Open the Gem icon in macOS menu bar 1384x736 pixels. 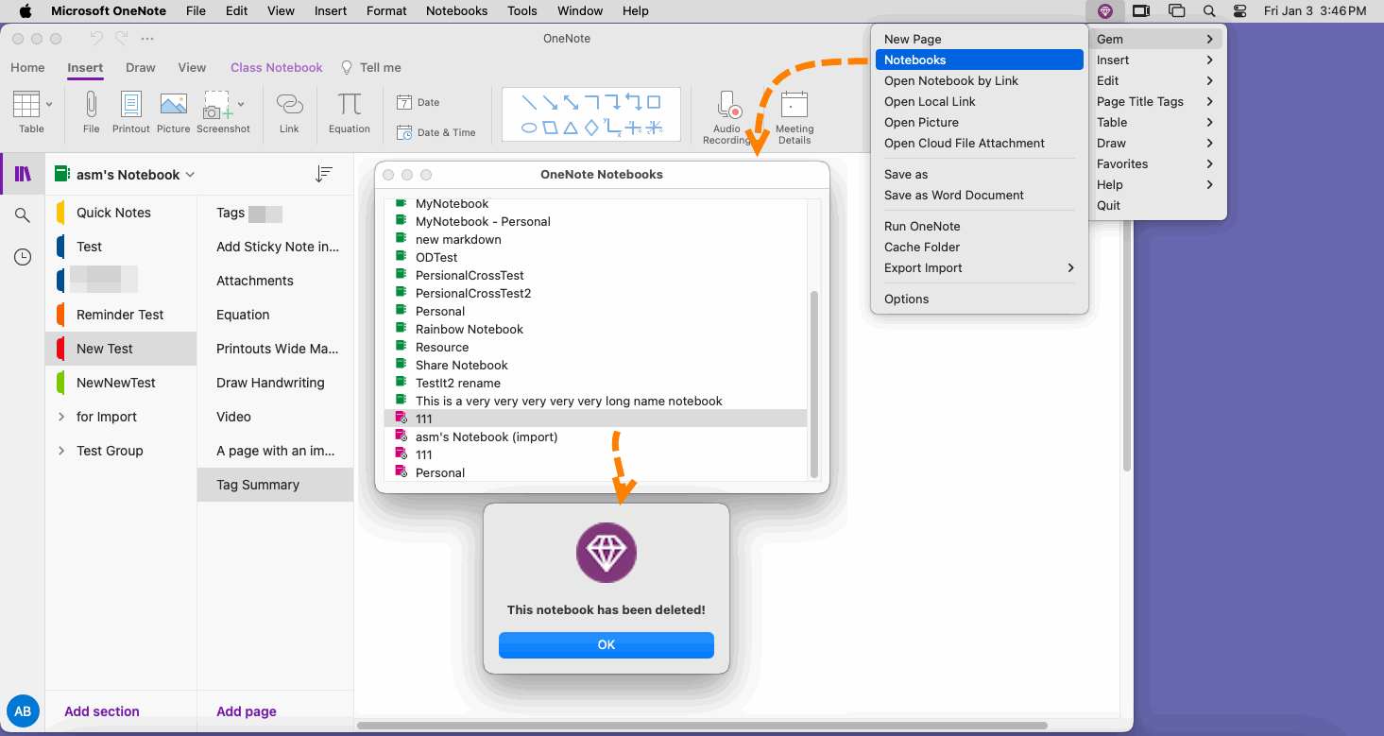coord(1104,11)
